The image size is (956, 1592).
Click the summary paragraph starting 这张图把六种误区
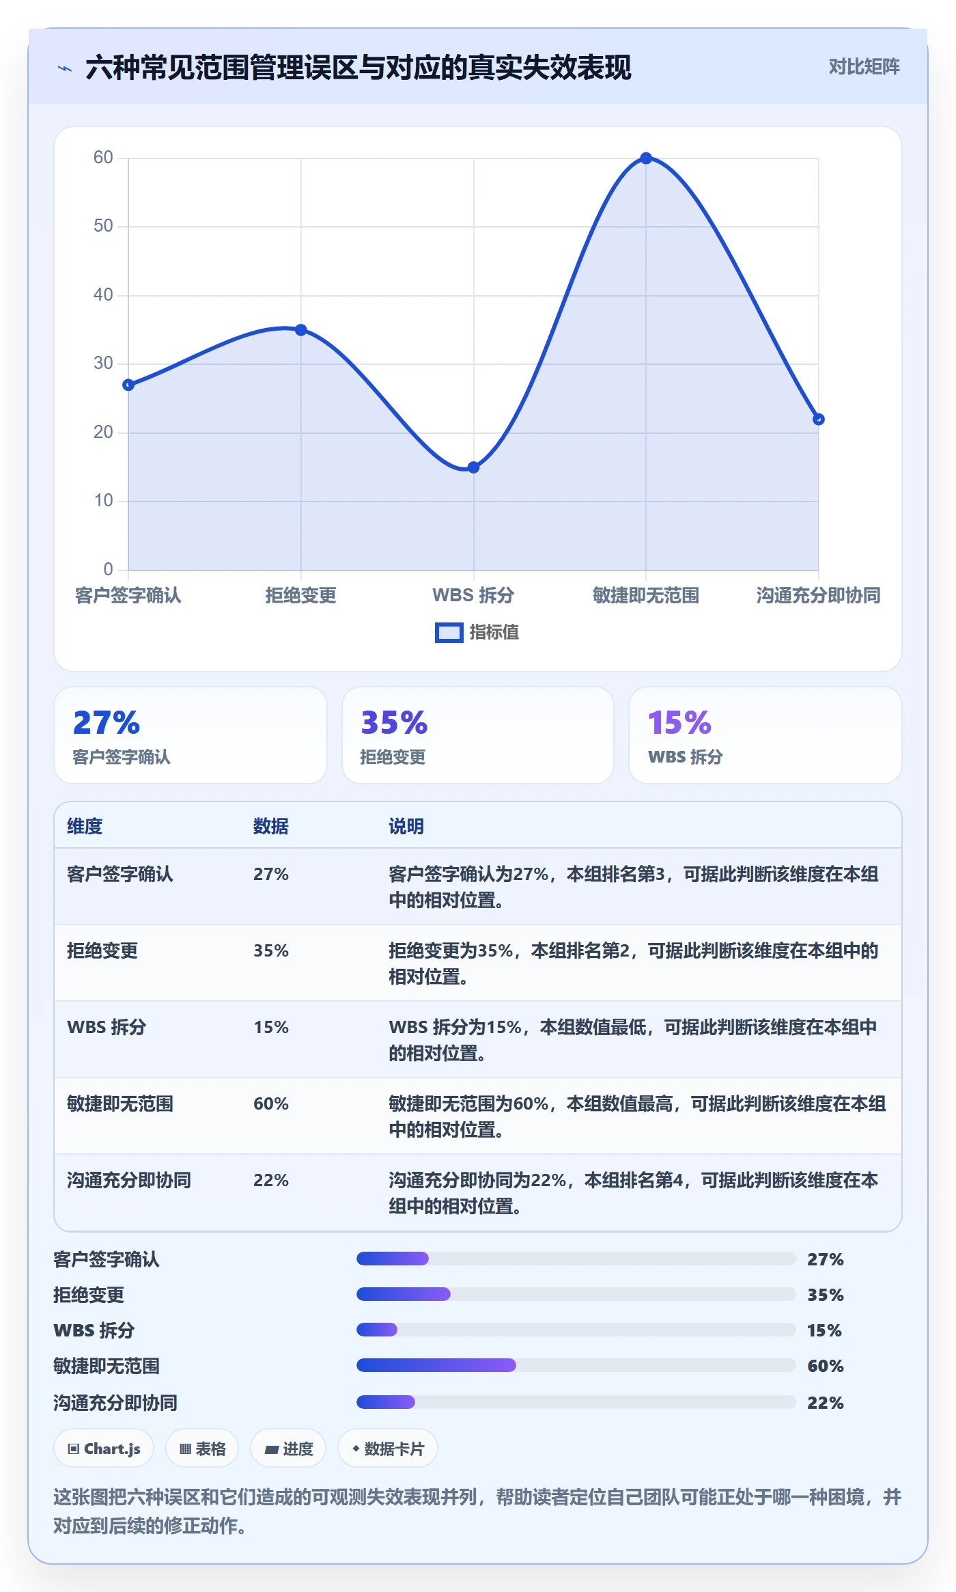(477, 1511)
